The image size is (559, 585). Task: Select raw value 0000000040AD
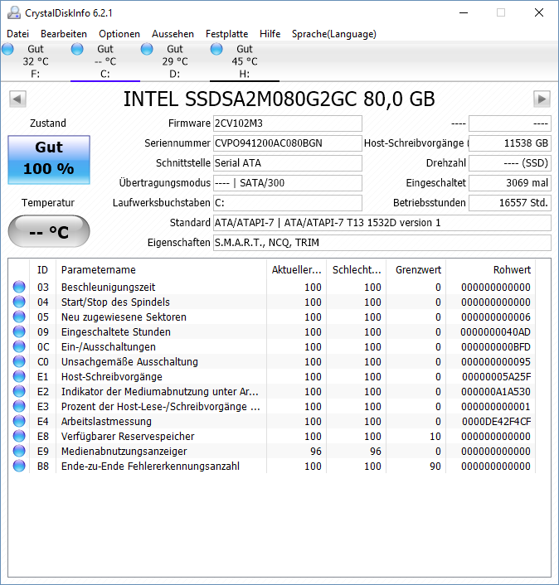tap(495, 332)
